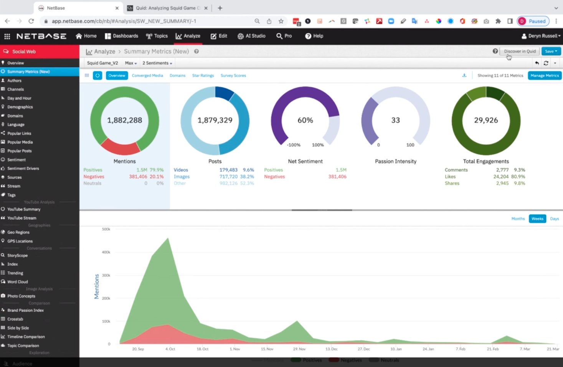Open the Save button dropdown arrow
Image resolution: width=563 pixels, height=367 pixels.
point(555,51)
